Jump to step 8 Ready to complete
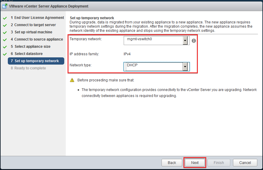Image resolution: width=263 pixels, height=170 pixels. coord(28,68)
